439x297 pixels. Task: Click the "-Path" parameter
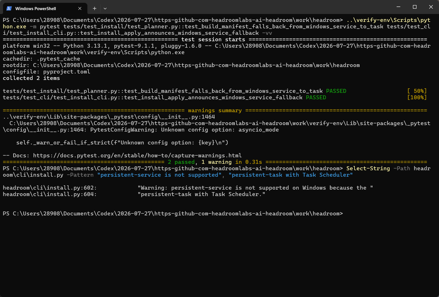402,168
